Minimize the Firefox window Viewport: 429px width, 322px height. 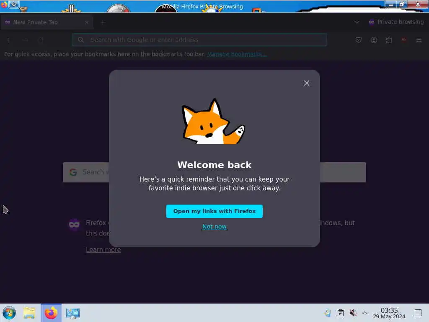(391, 4)
